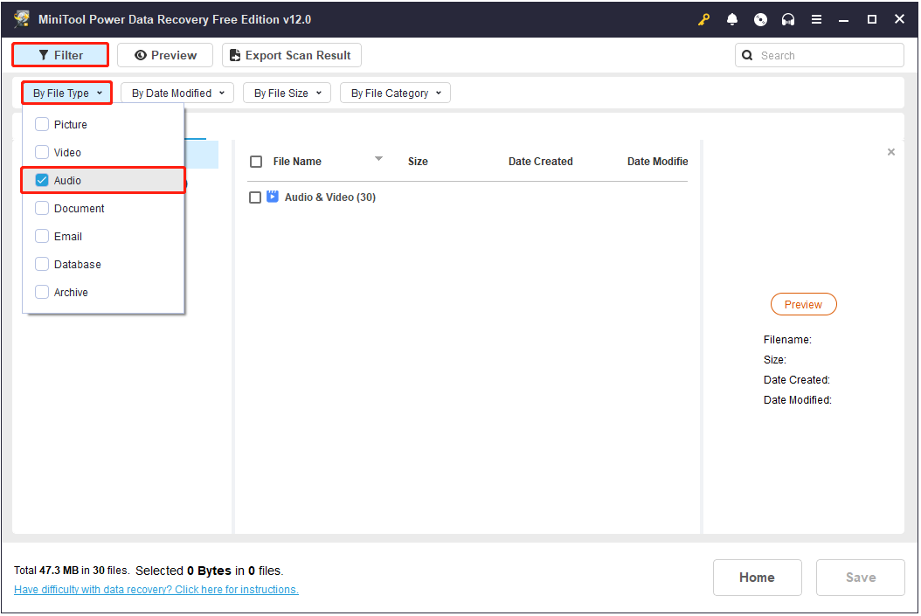Check the Audio & Video (30) row
This screenshot has width=921, height=616.
pos(255,197)
